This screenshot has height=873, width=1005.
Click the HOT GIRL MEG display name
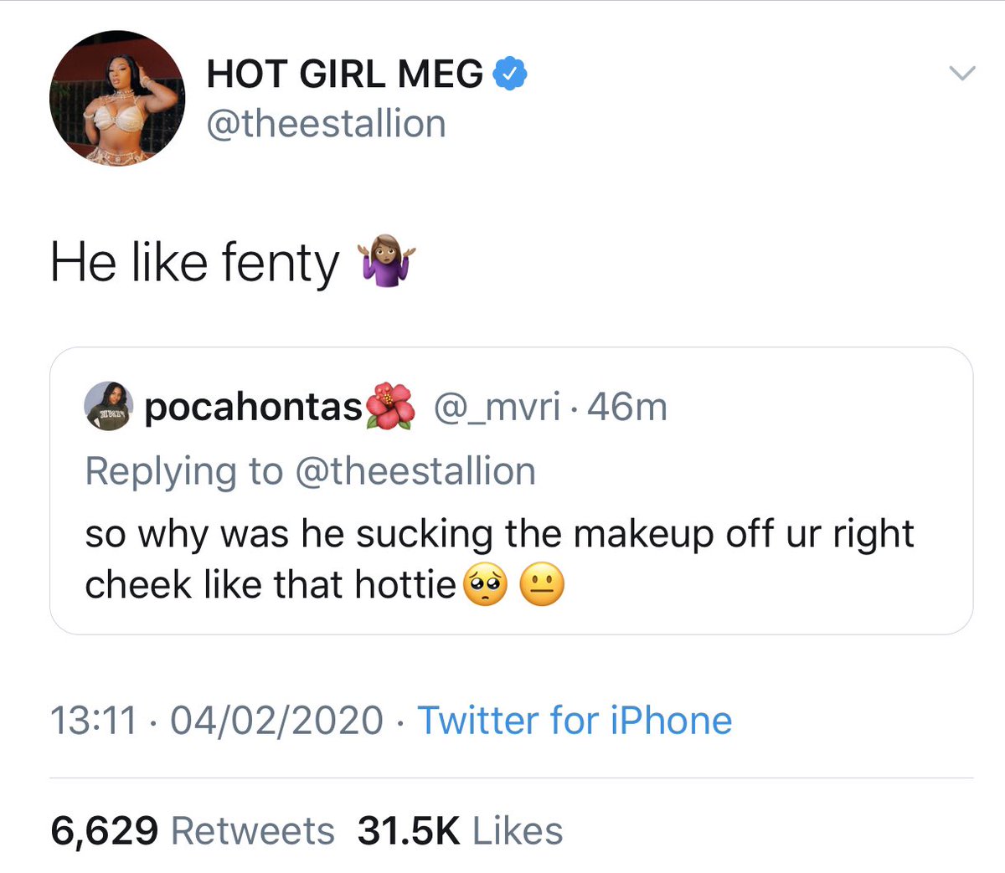point(344,74)
